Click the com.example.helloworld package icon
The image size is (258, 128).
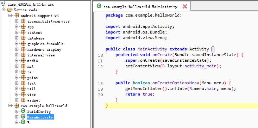coord(17,105)
